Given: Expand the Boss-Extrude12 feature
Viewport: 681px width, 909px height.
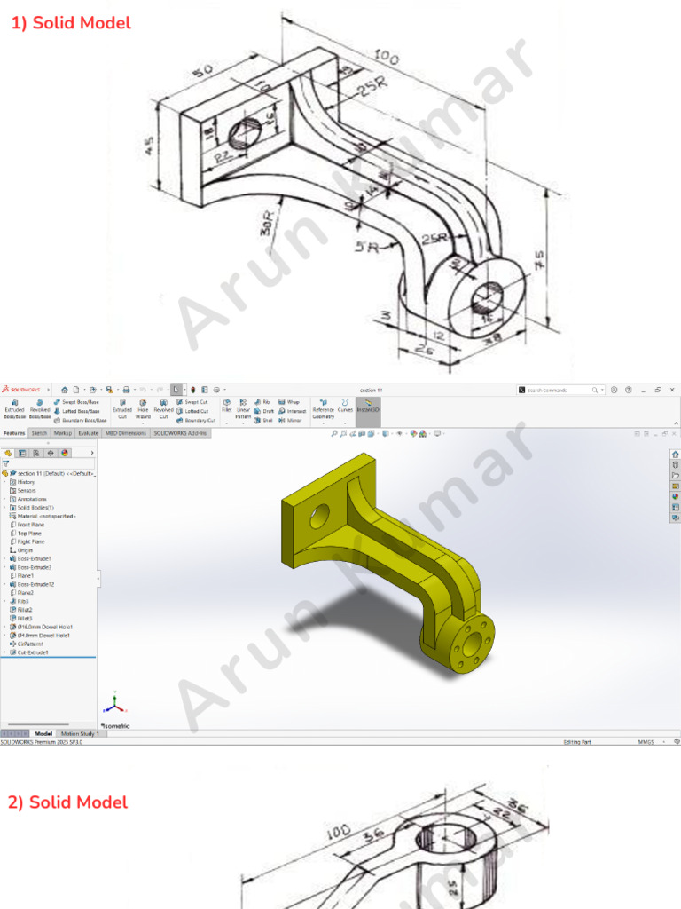Looking at the screenshot, I should pyautogui.click(x=4, y=584).
